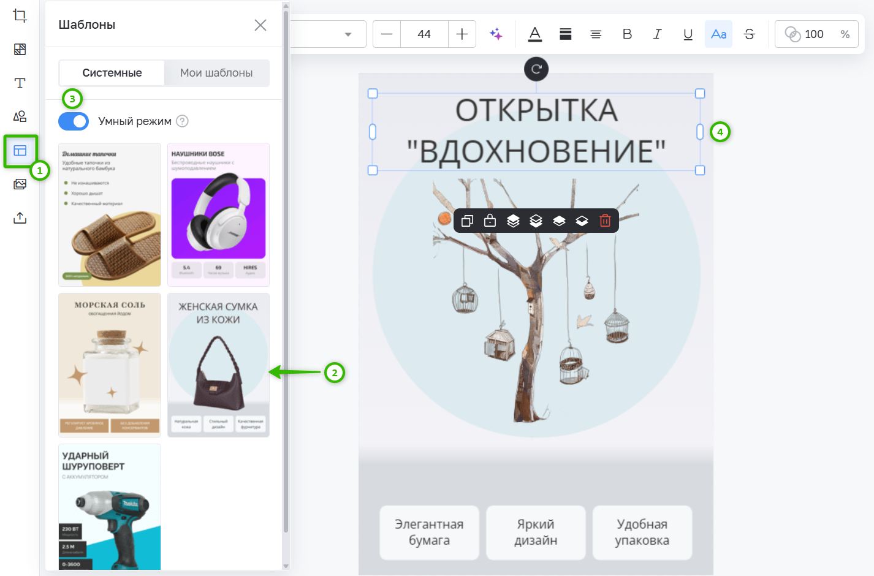Click the opacity circles icon
Image resolution: width=874 pixels, height=576 pixels.
pos(792,34)
